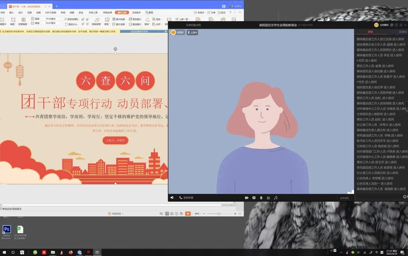Switch to the 群聊 chat tab
This screenshot has width=408, height=256.
[370, 32]
